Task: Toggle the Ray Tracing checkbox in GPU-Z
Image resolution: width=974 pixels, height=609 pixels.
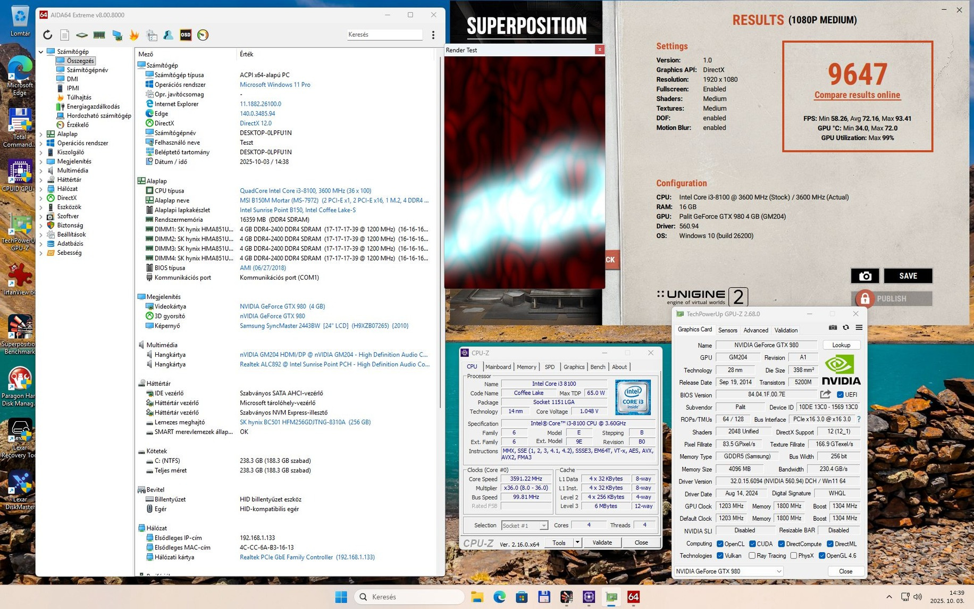Action: 752,556
